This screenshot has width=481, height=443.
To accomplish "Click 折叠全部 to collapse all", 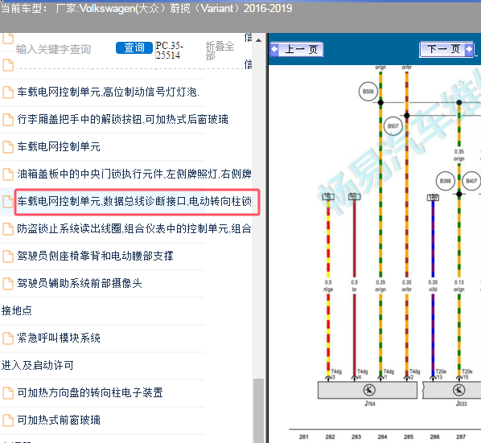I will click(220, 51).
